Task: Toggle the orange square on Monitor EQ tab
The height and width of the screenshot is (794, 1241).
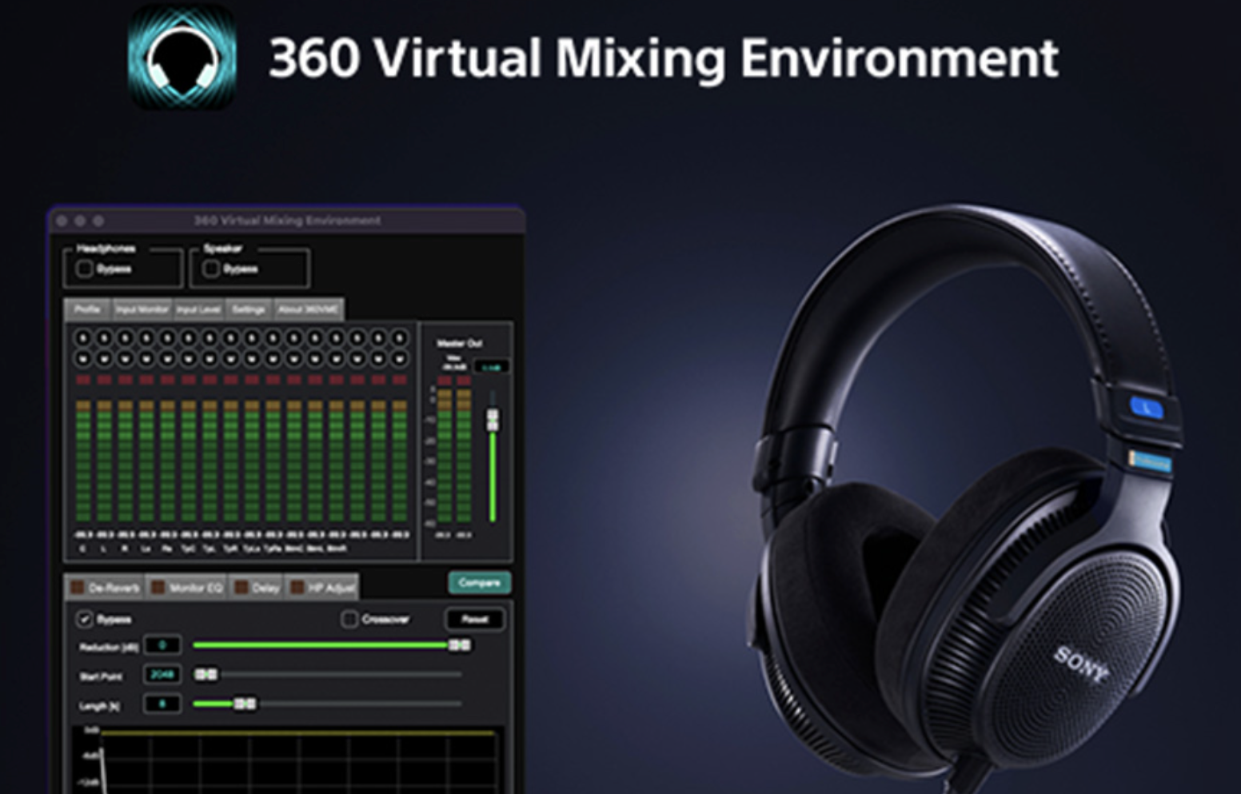Action: coord(158,588)
